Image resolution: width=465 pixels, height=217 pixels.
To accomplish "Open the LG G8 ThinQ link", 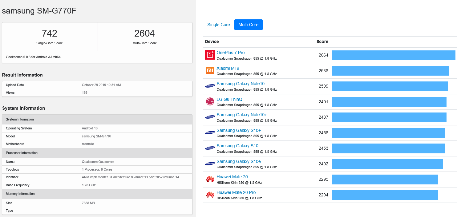I will tap(229, 99).
